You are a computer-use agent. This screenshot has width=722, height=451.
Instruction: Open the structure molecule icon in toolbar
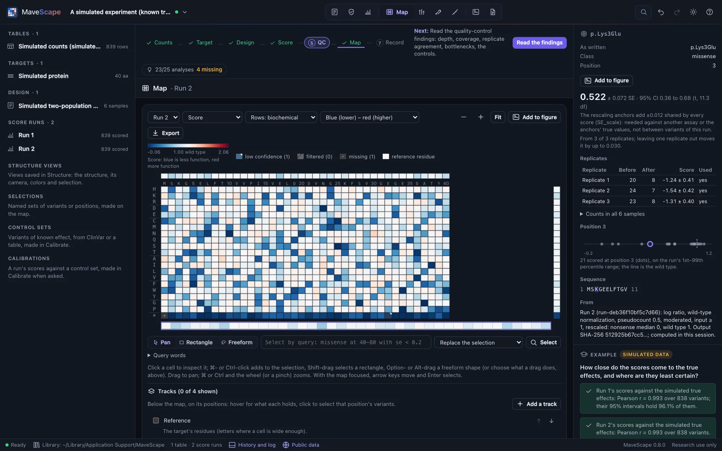coord(438,12)
